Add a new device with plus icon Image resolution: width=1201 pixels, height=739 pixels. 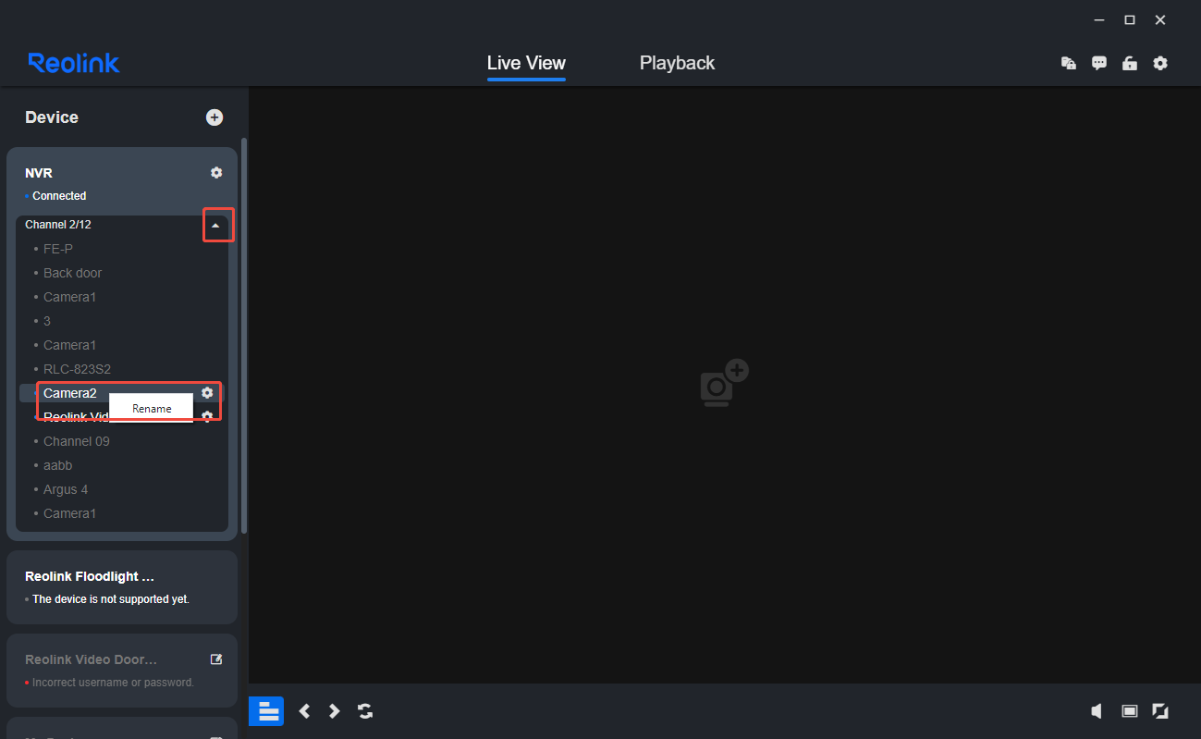(214, 117)
